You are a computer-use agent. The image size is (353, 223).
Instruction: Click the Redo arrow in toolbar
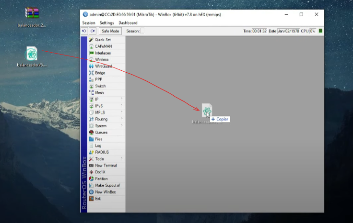tap(93, 31)
